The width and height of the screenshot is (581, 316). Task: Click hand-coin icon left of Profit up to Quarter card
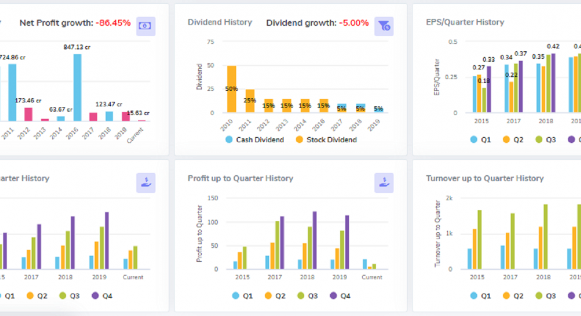(145, 183)
